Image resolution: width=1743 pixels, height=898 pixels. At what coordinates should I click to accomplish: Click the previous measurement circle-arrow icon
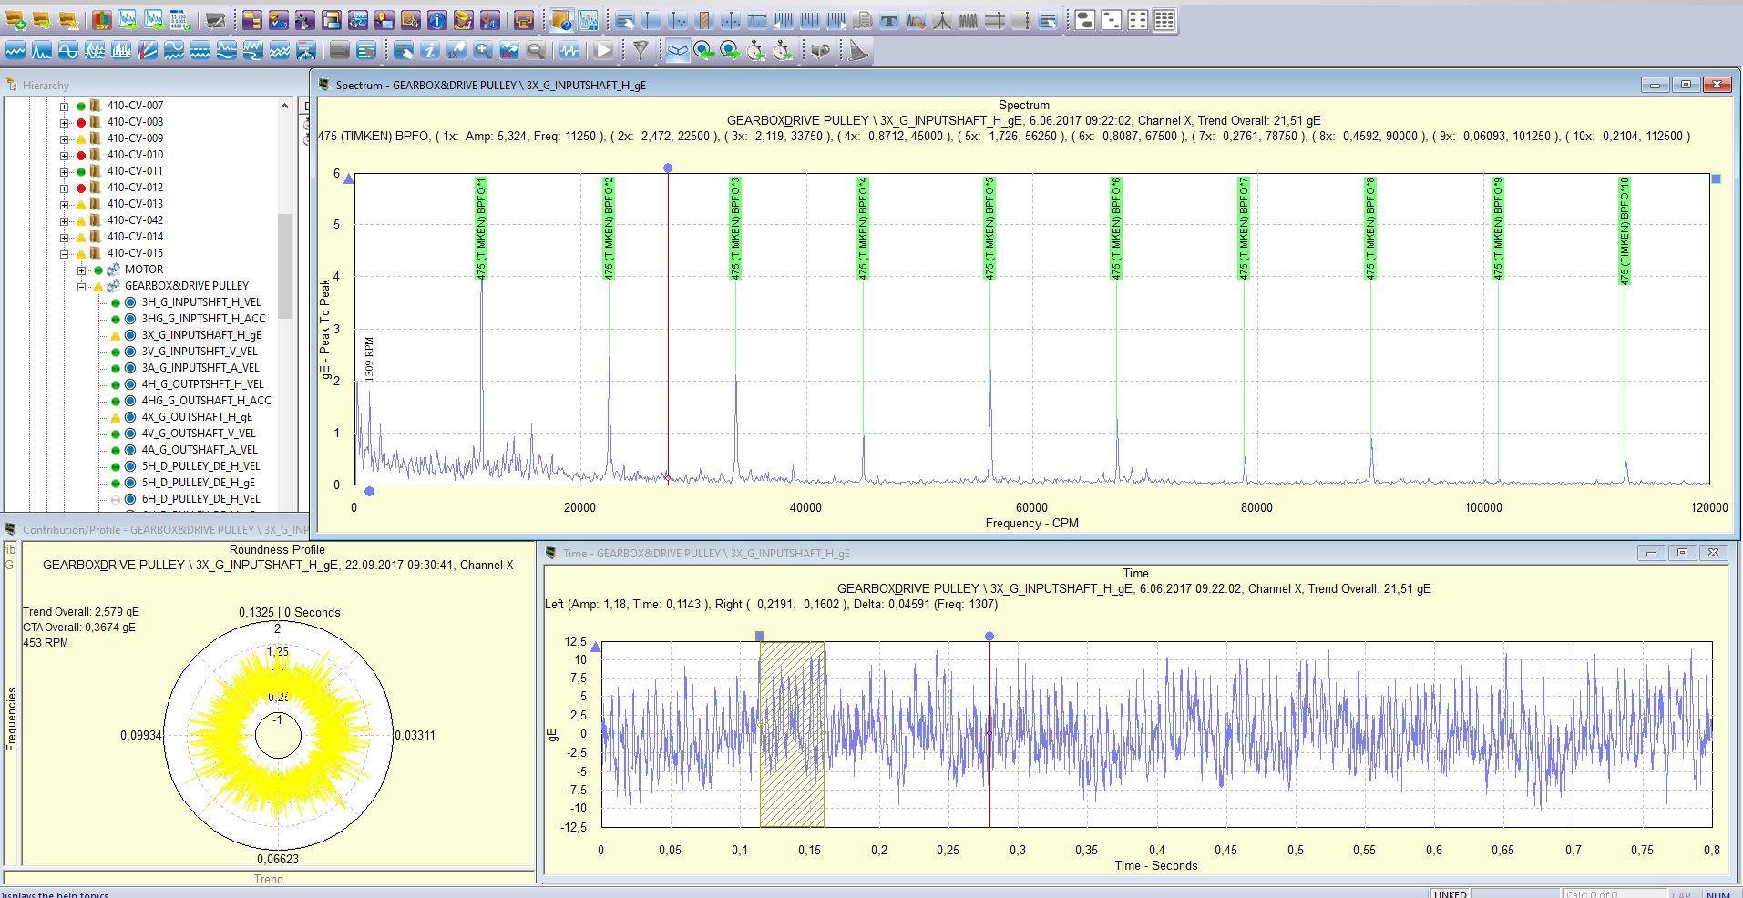coord(703,50)
